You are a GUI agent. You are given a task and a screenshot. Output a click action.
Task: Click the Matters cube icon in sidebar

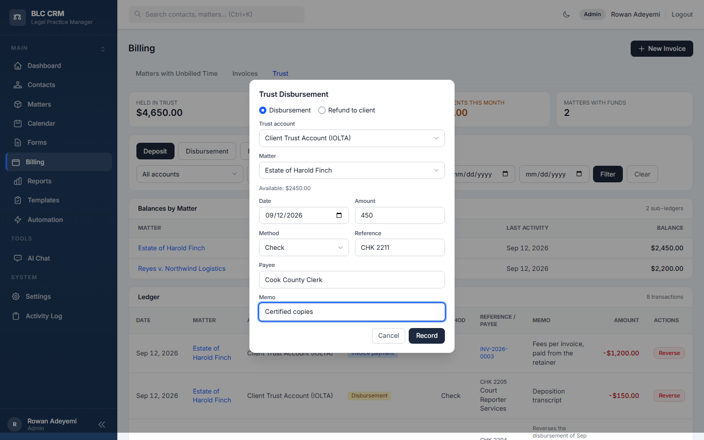[18, 104]
